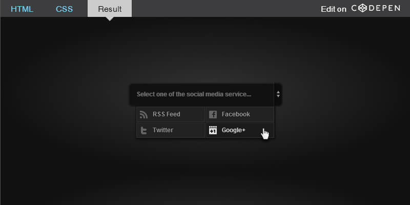
Task: Click the Facebook 'f' icon
Action: (213, 114)
